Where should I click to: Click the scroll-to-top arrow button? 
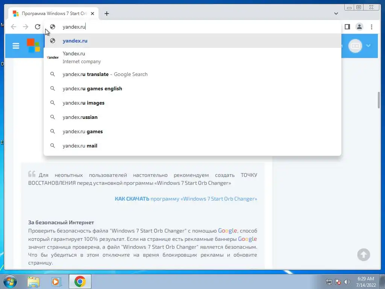[x=364, y=255]
